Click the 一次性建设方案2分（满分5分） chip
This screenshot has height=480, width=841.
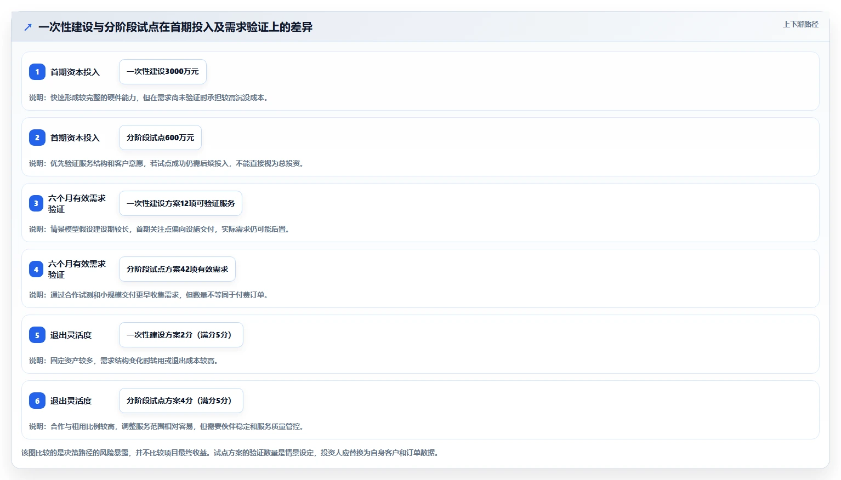(181, 335)
